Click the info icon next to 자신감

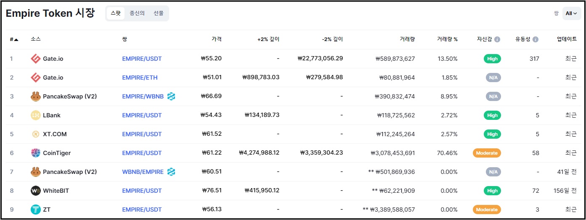click(497, 39)
